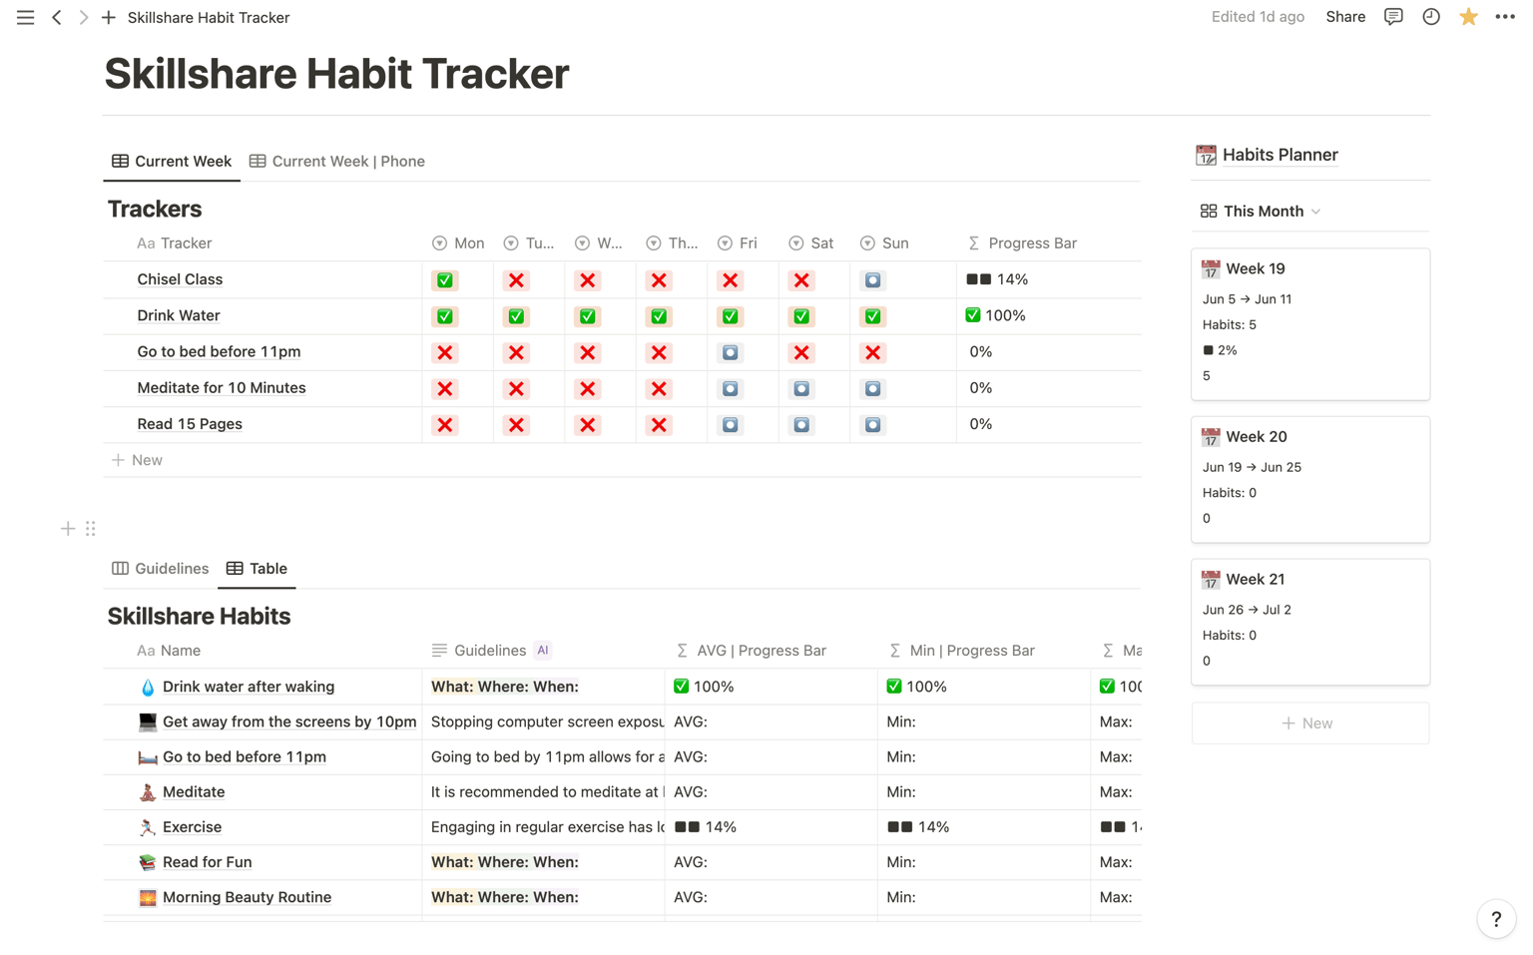Open Get away from the screens by 10pm
1533x955 pixels.
click(289, 721)
